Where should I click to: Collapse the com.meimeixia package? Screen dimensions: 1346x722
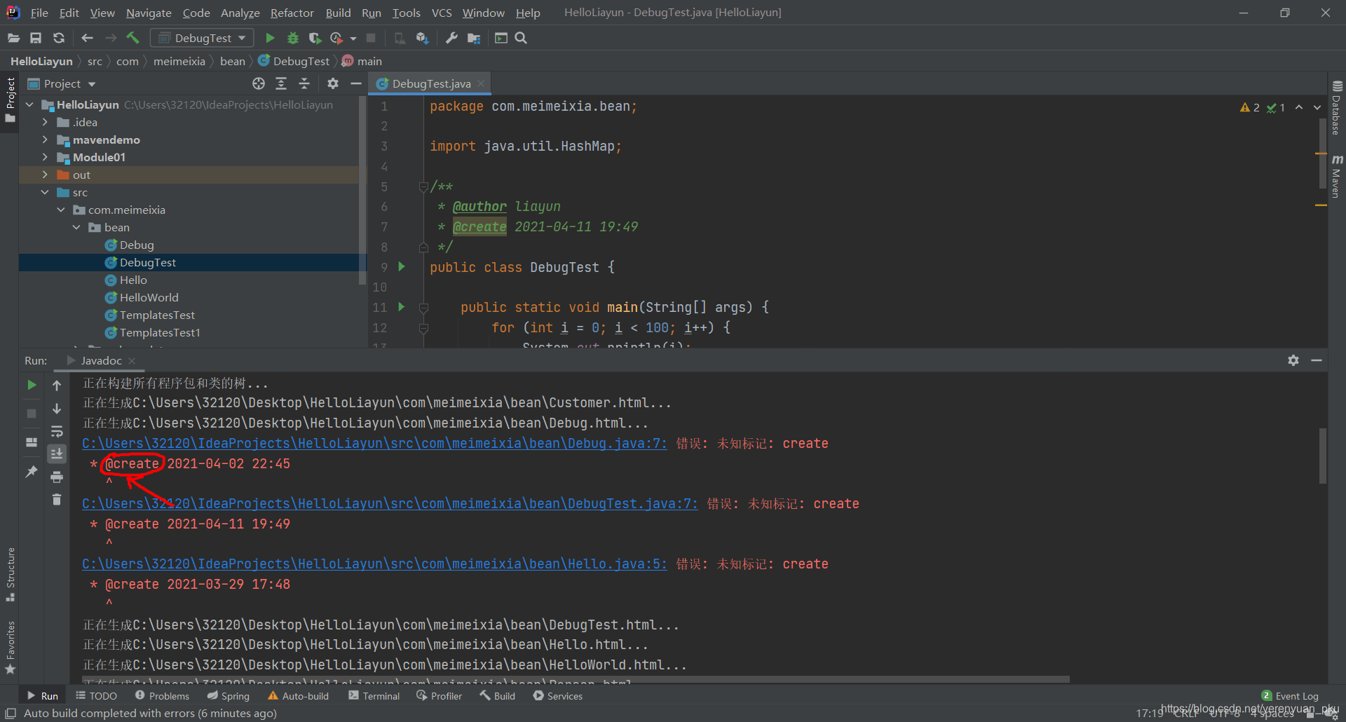tap(61, 210)
